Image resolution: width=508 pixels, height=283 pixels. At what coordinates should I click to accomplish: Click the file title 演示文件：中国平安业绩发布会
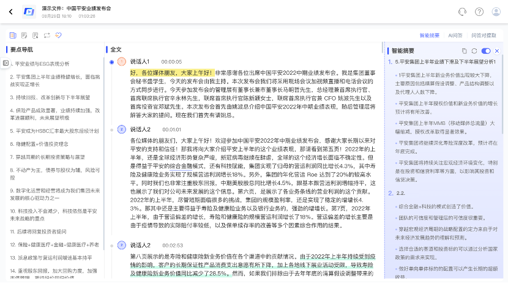tap(76, 9)
